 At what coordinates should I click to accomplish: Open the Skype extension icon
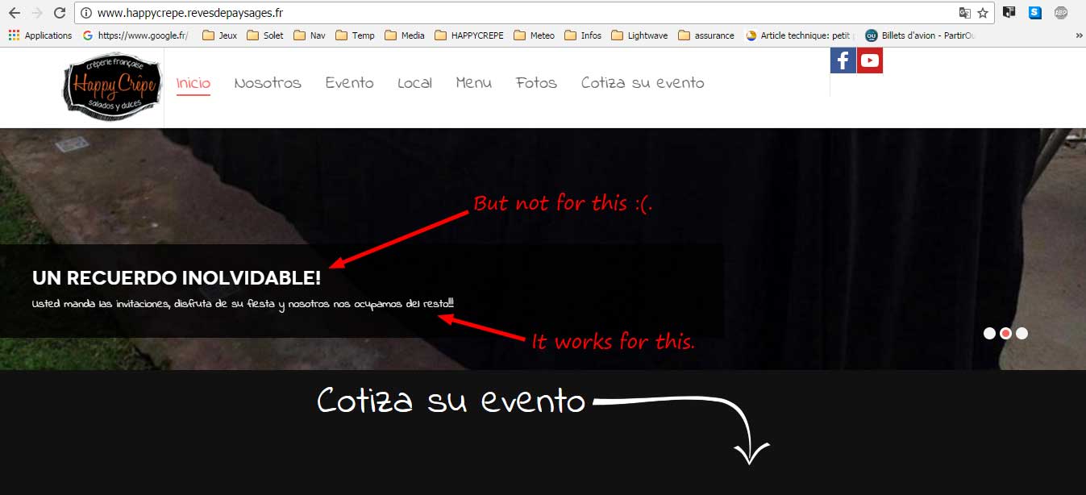[x=1034, y=13]
